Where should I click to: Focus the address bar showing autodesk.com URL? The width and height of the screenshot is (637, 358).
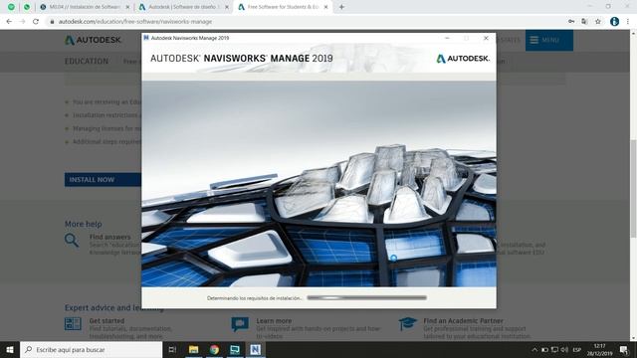[x=305, y=22]
